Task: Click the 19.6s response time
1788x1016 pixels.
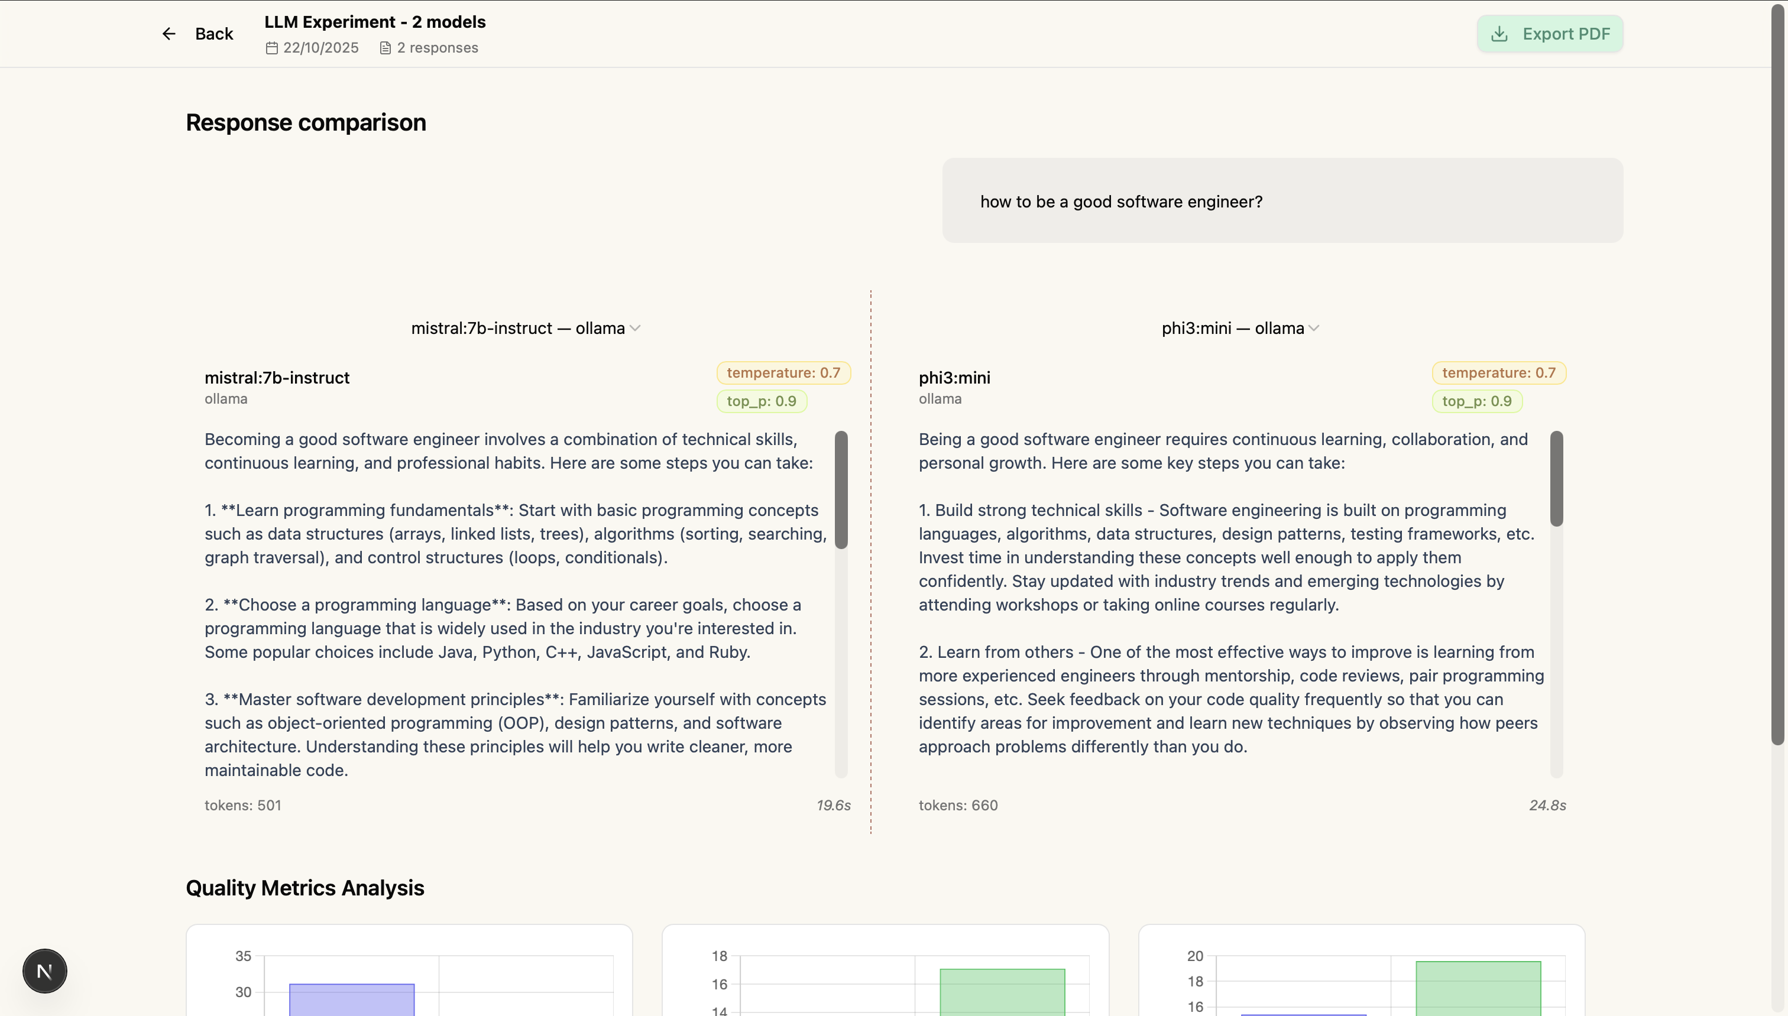Action: click(833, 805)
